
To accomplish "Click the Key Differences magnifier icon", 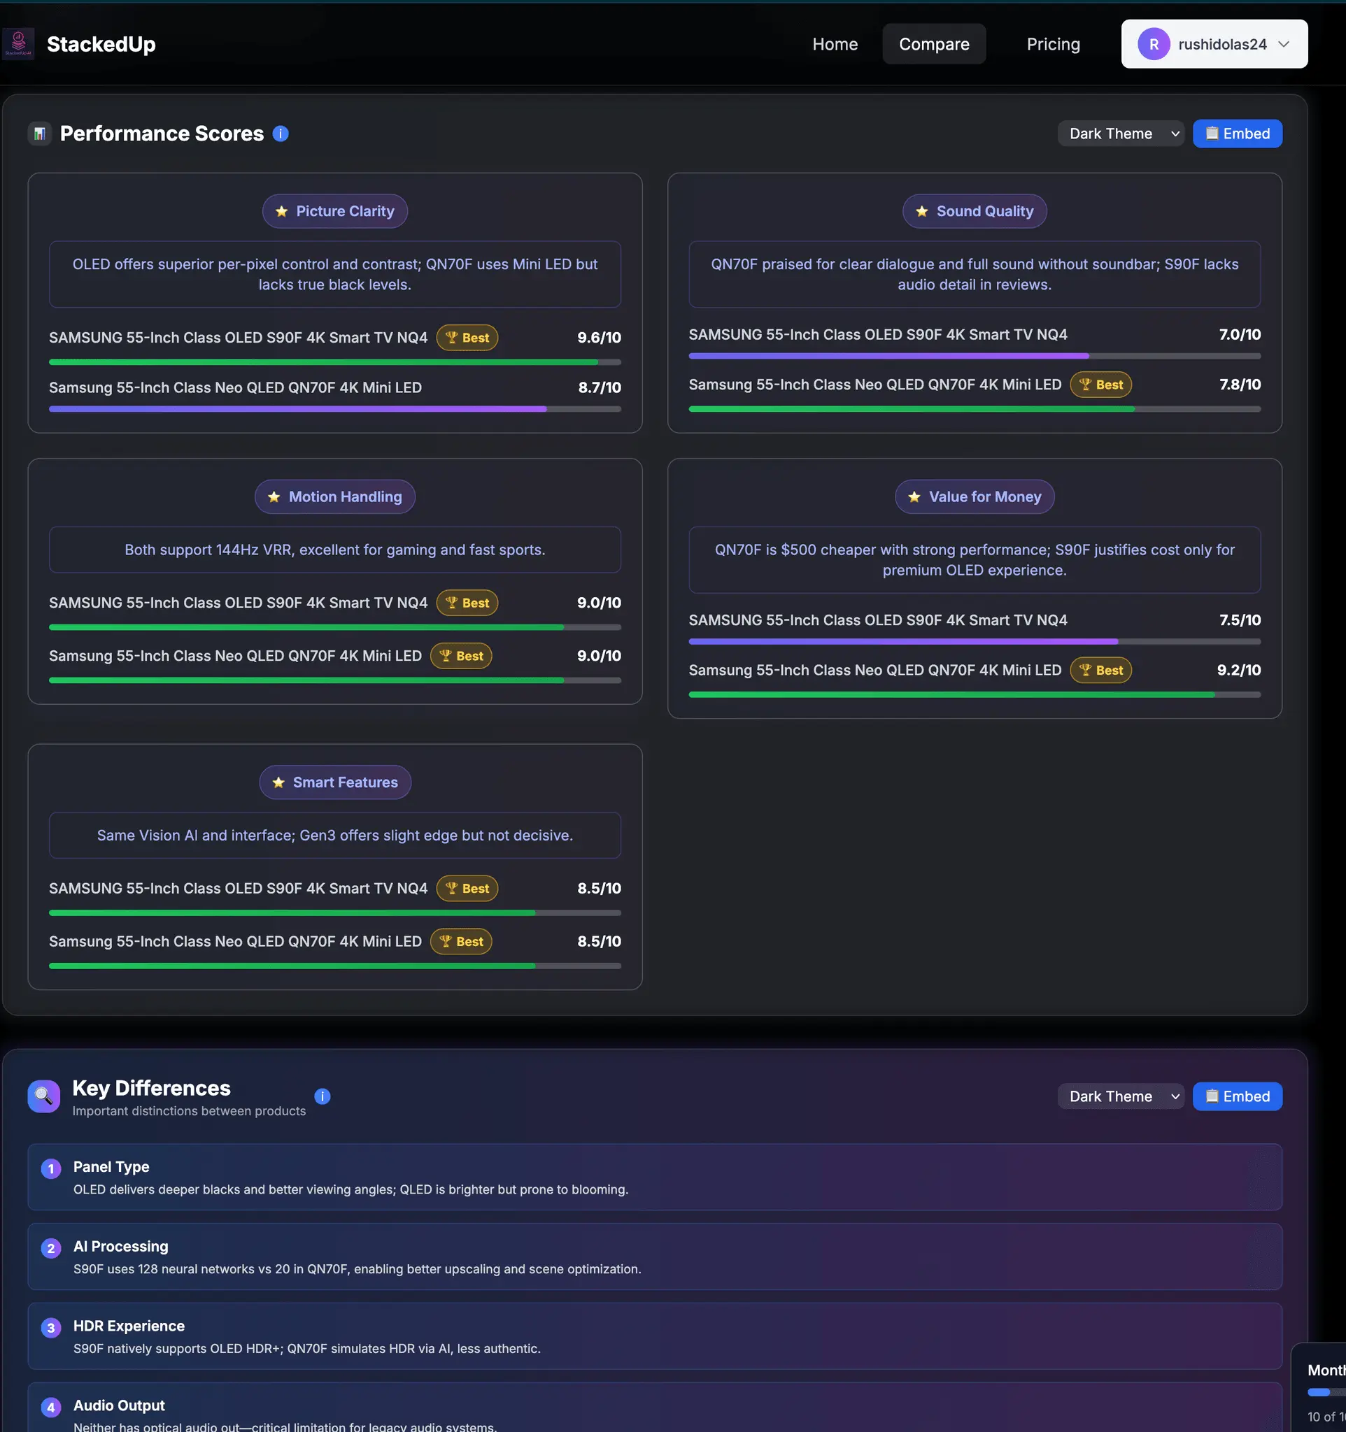I will [44, 1096].
